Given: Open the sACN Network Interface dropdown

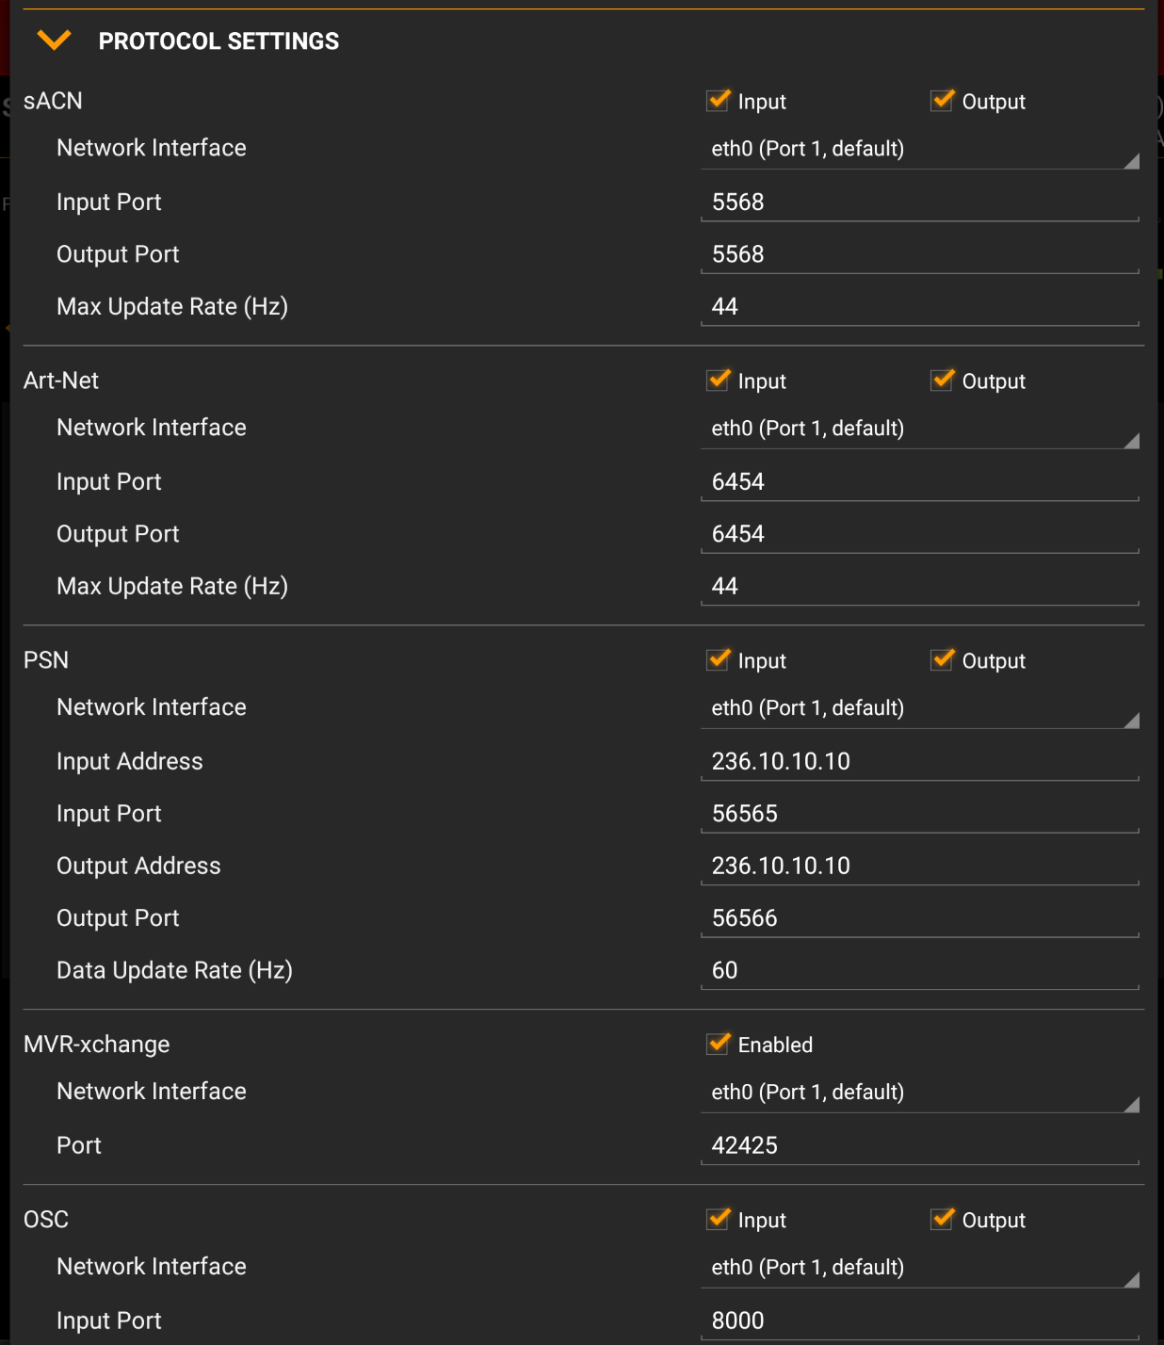Looking at the screenshot, I should 920,148.
